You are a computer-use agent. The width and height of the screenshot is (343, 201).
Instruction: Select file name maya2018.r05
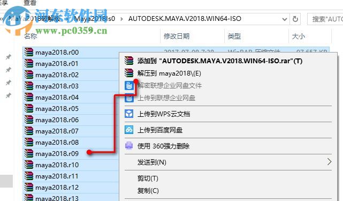(57, 109)
